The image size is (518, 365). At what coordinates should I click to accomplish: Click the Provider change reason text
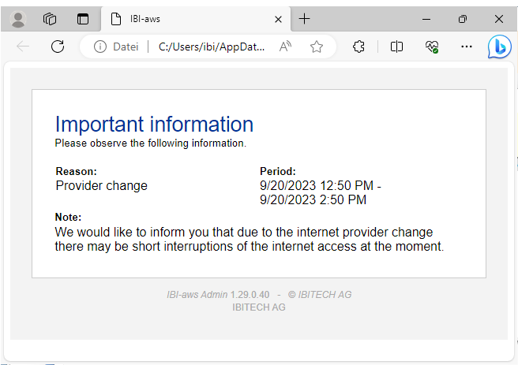101,186
